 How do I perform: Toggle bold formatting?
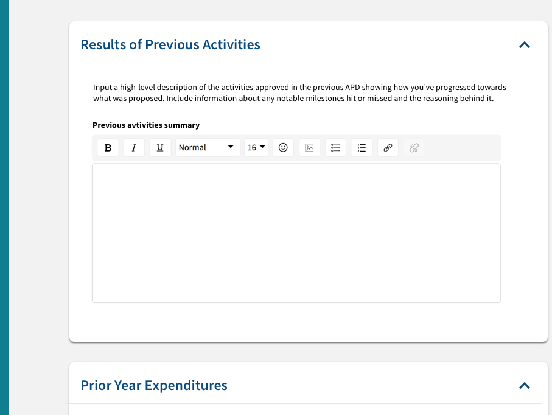point(108,147)
